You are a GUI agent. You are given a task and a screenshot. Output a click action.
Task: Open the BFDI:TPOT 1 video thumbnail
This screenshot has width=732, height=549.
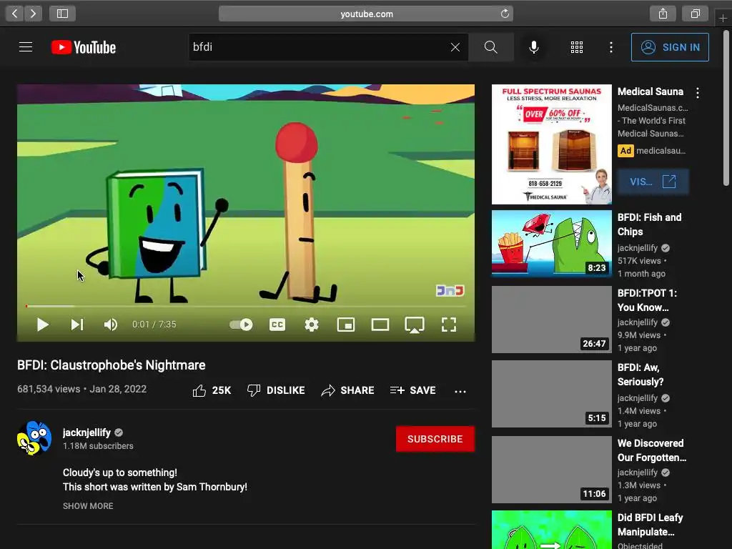tap(551, 320)
